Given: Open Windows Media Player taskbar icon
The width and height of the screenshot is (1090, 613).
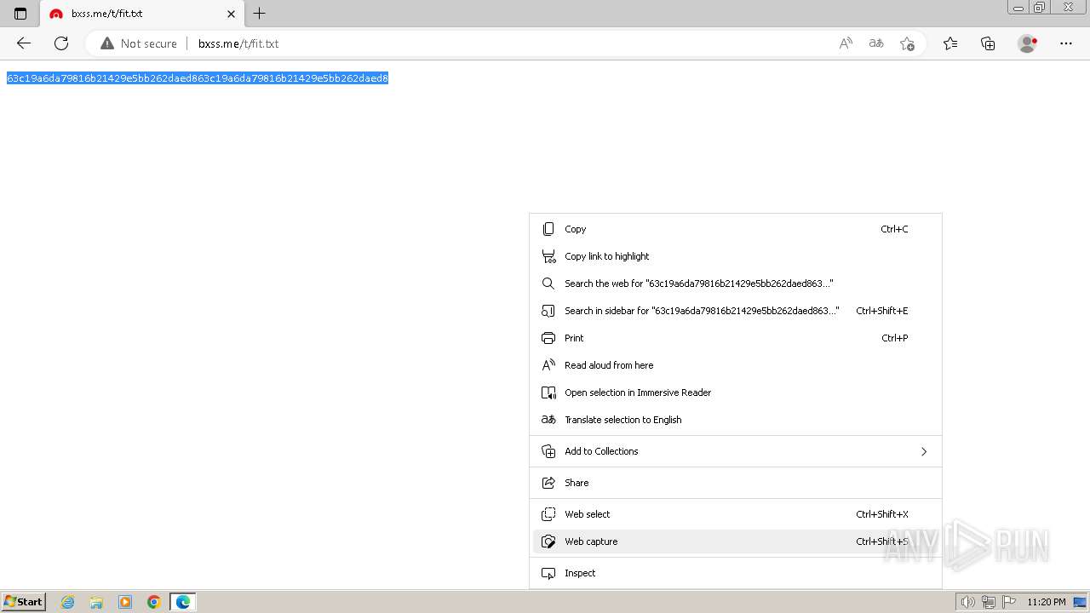Looking at the screenshot, I should [125, 602].
